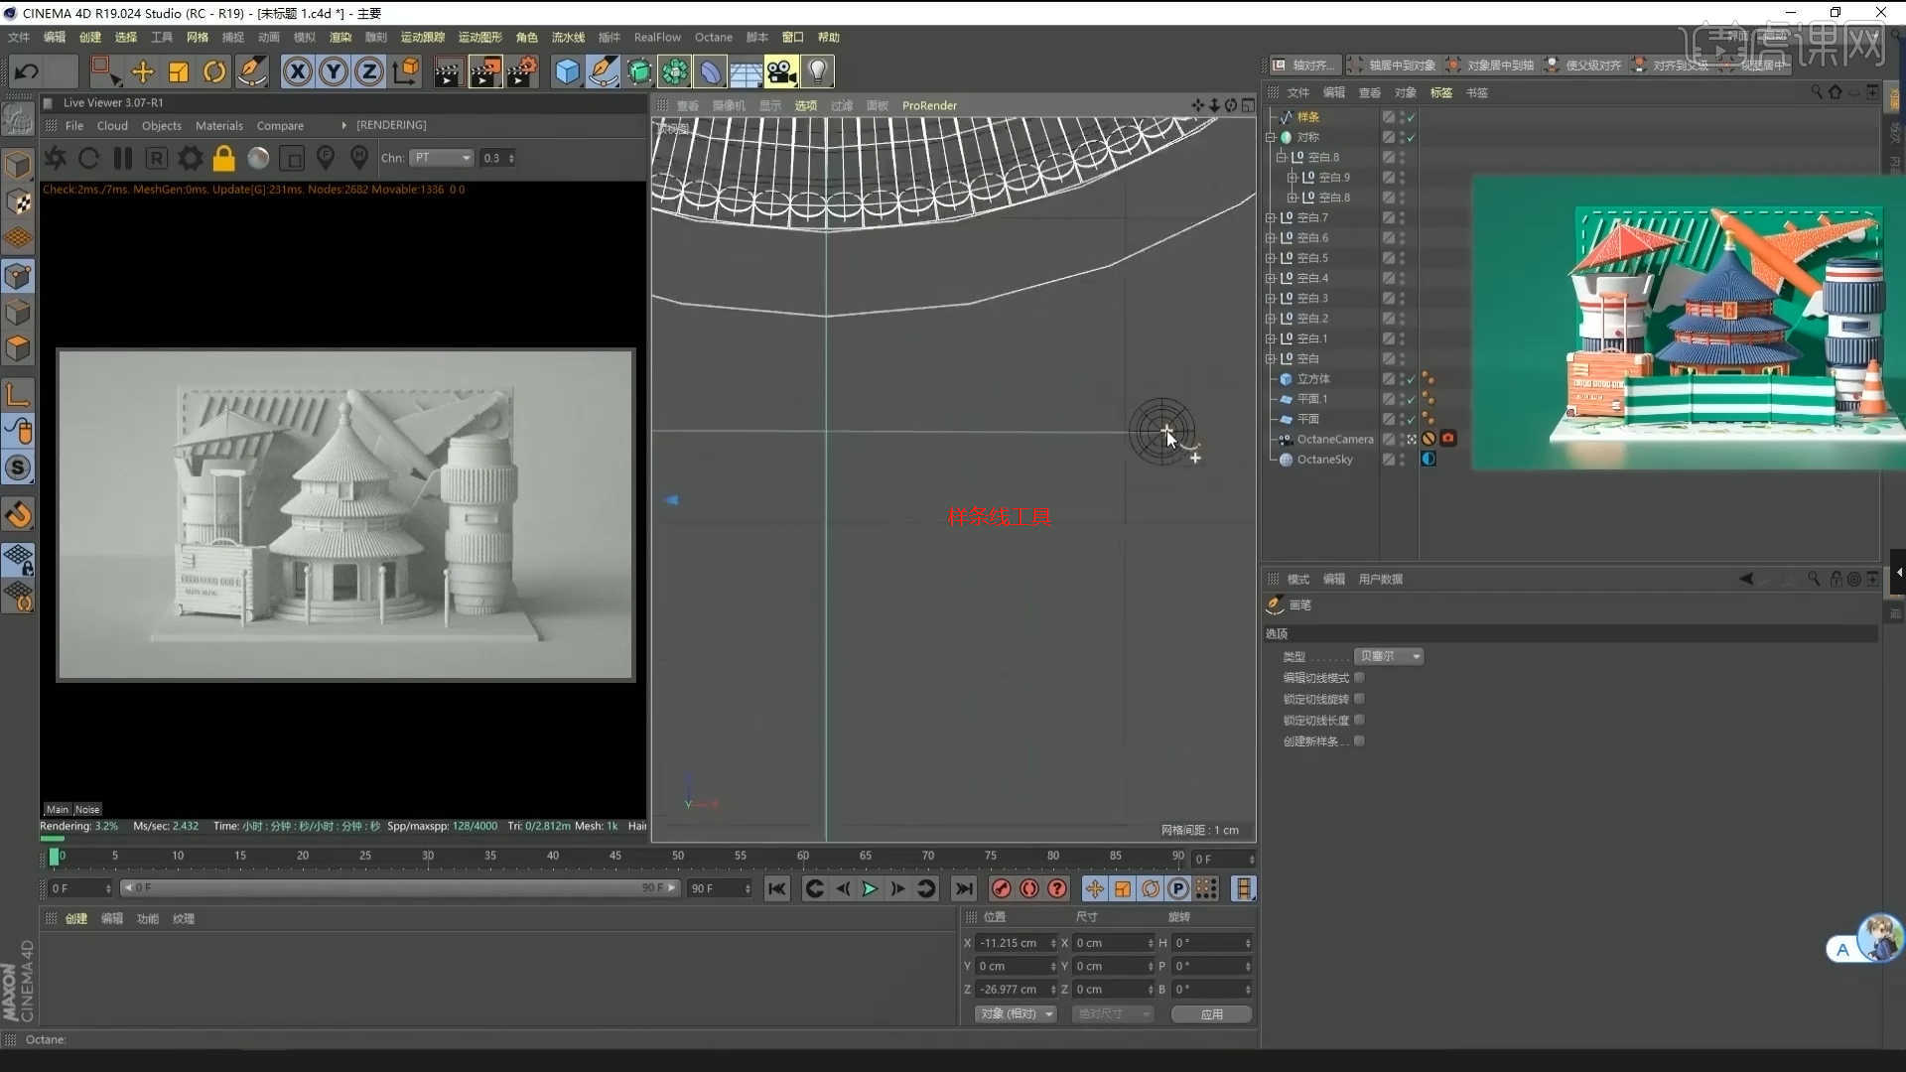The width and height of the screenshot is (1906, 1072).
Task: Open the Octane menu
Action: pos(713,38)
